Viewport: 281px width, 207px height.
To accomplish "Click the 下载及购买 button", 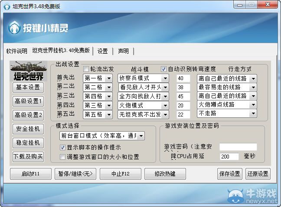I will point(28,156).
